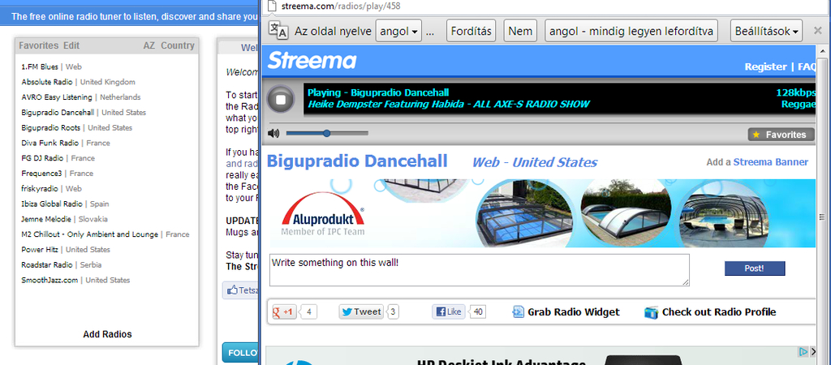This screenshot has height=365, width=831.
Task: Open the Grab Radio Widget link
Action: pyautogui.click(x=574, y=312)
